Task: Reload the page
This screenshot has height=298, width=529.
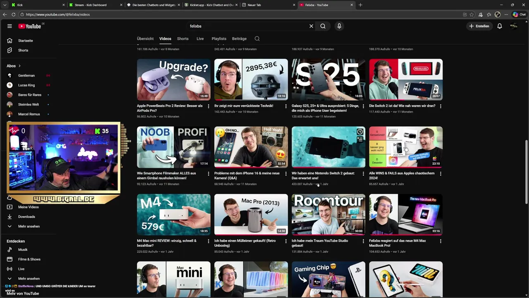Action: (x=13, y=14)
